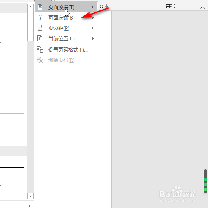
Task: Expand the arrow beside 页面顶端(T)
Action: click(93, 7)
